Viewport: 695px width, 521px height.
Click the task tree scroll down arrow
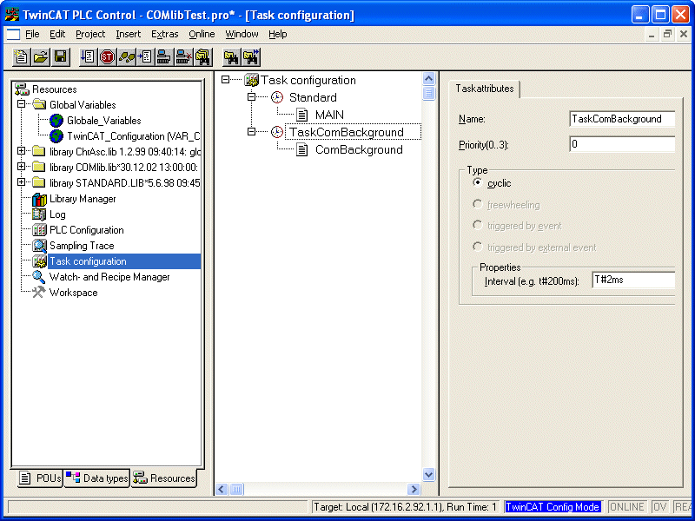coord(428,474)
